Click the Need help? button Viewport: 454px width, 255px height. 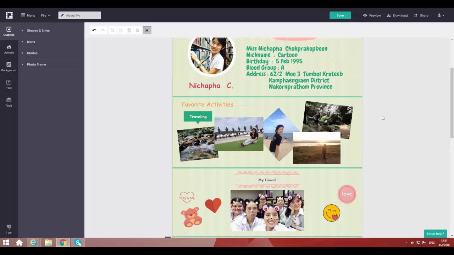(x=435, y=234)
